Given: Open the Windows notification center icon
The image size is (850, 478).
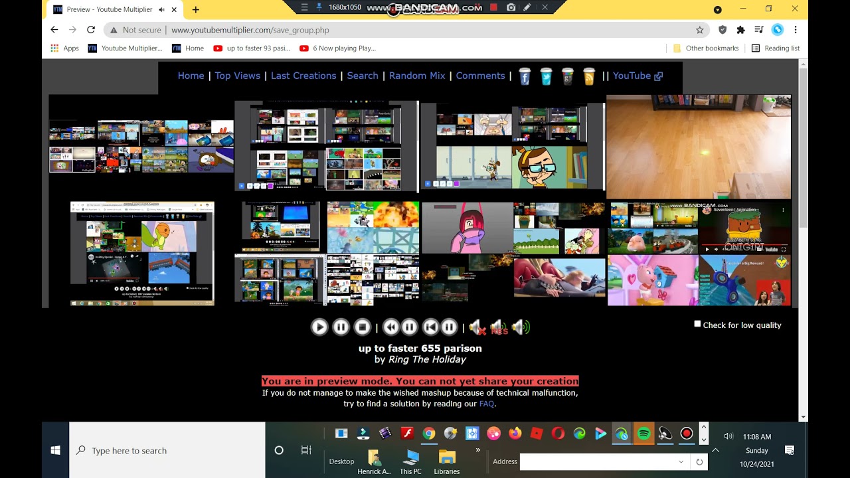Looking at the screenshot, I should click(x=790, y=450).
